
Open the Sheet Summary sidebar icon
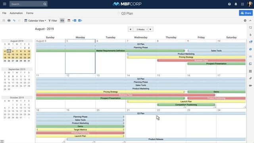pos(250,64)
